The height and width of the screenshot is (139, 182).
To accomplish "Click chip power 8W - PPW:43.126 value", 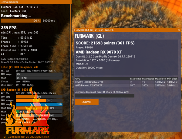I will (x=25, y=85).
